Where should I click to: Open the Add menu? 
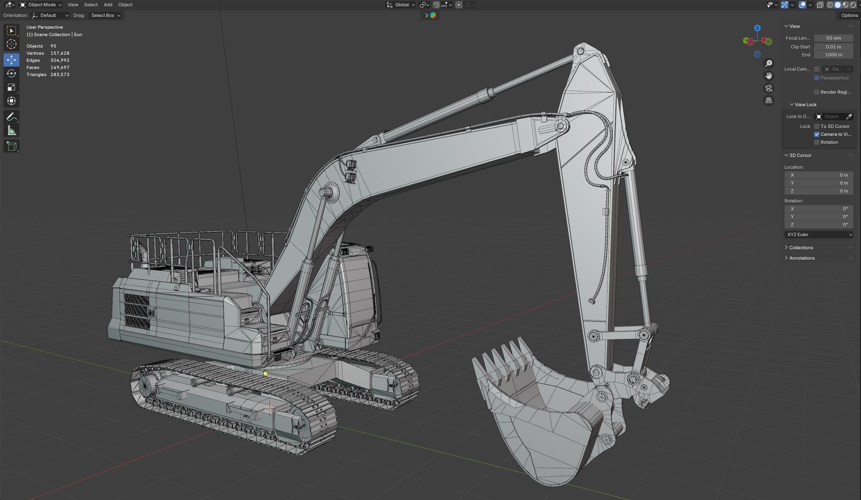108,5
